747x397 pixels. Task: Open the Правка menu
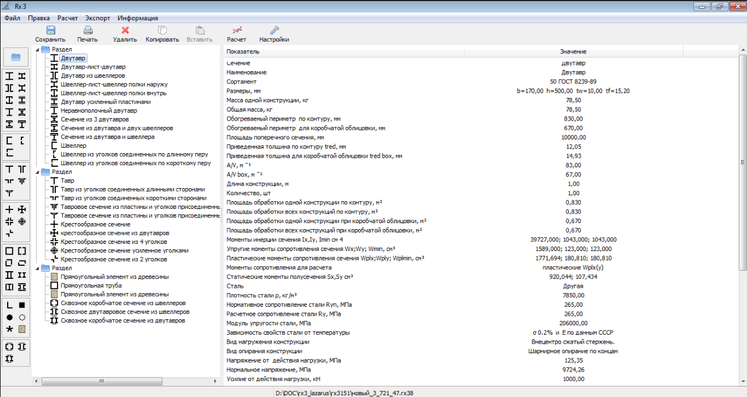click(39, 18)
